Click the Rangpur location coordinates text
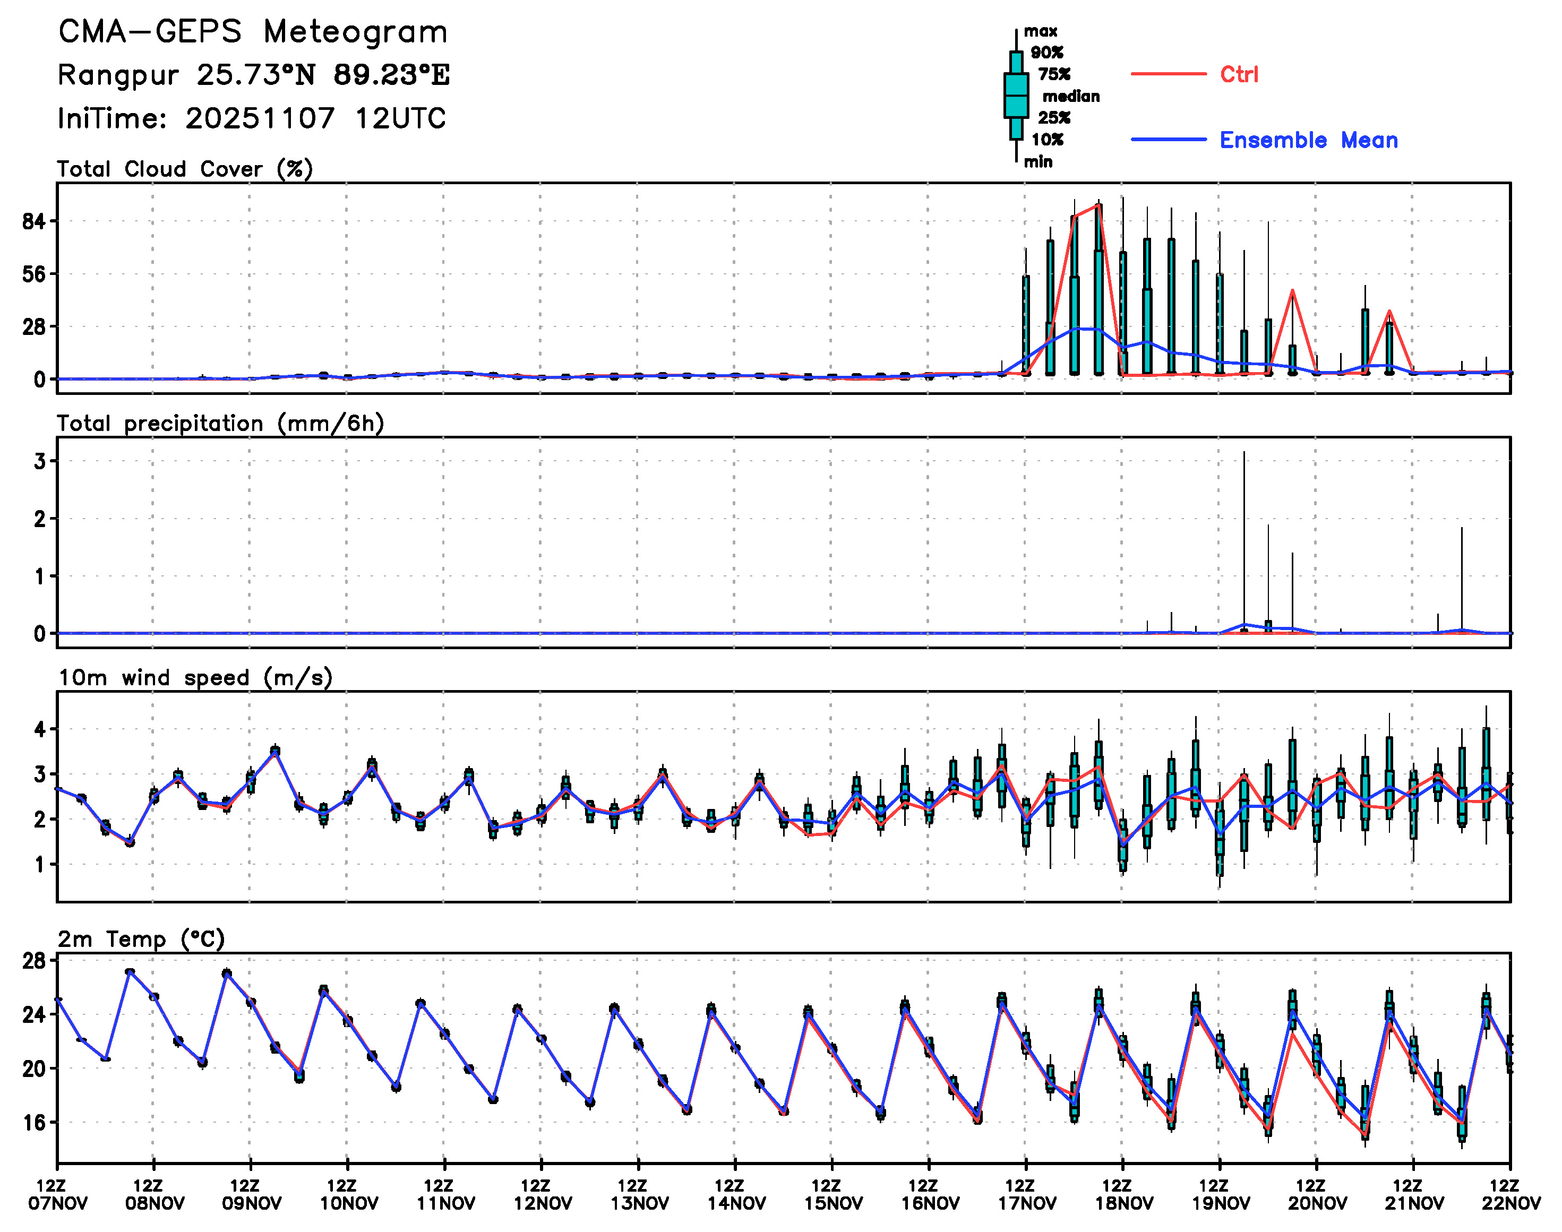The height and width of the screenshot is (1232, 1562). pos(253,75)
